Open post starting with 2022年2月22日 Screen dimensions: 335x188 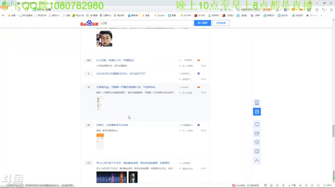121,74
